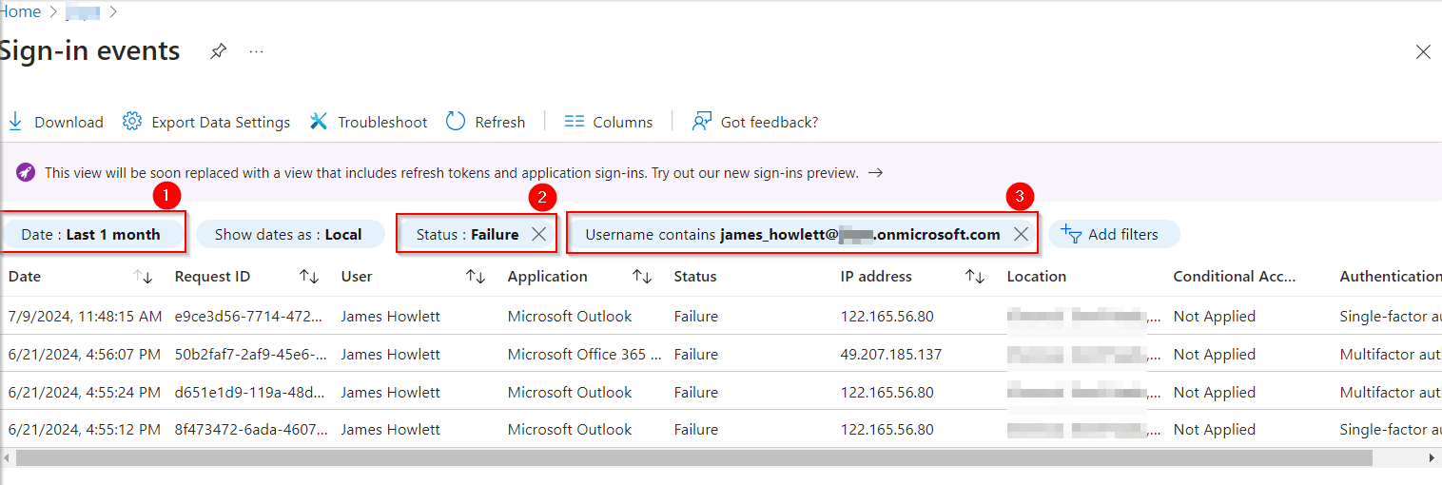
Task: Open the sign-ins preview banner text
Action: 452,173
